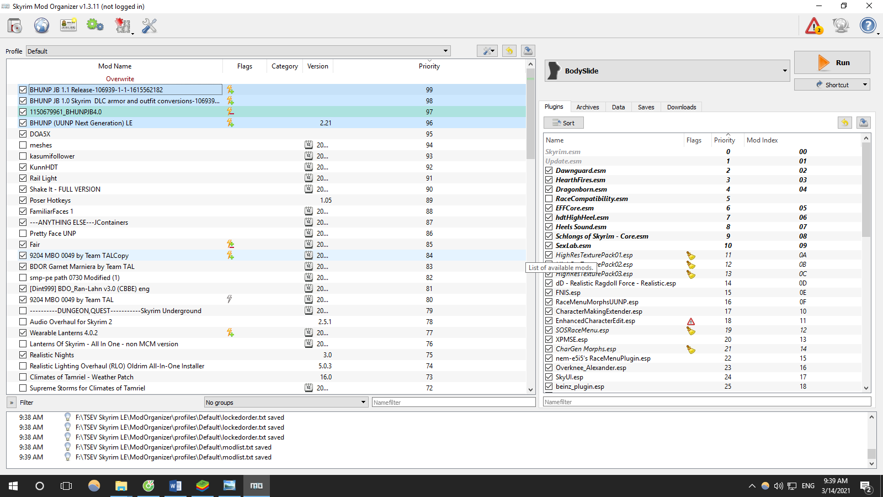Expand the Tools icon dropdown arrow

(x=132, y=34)
